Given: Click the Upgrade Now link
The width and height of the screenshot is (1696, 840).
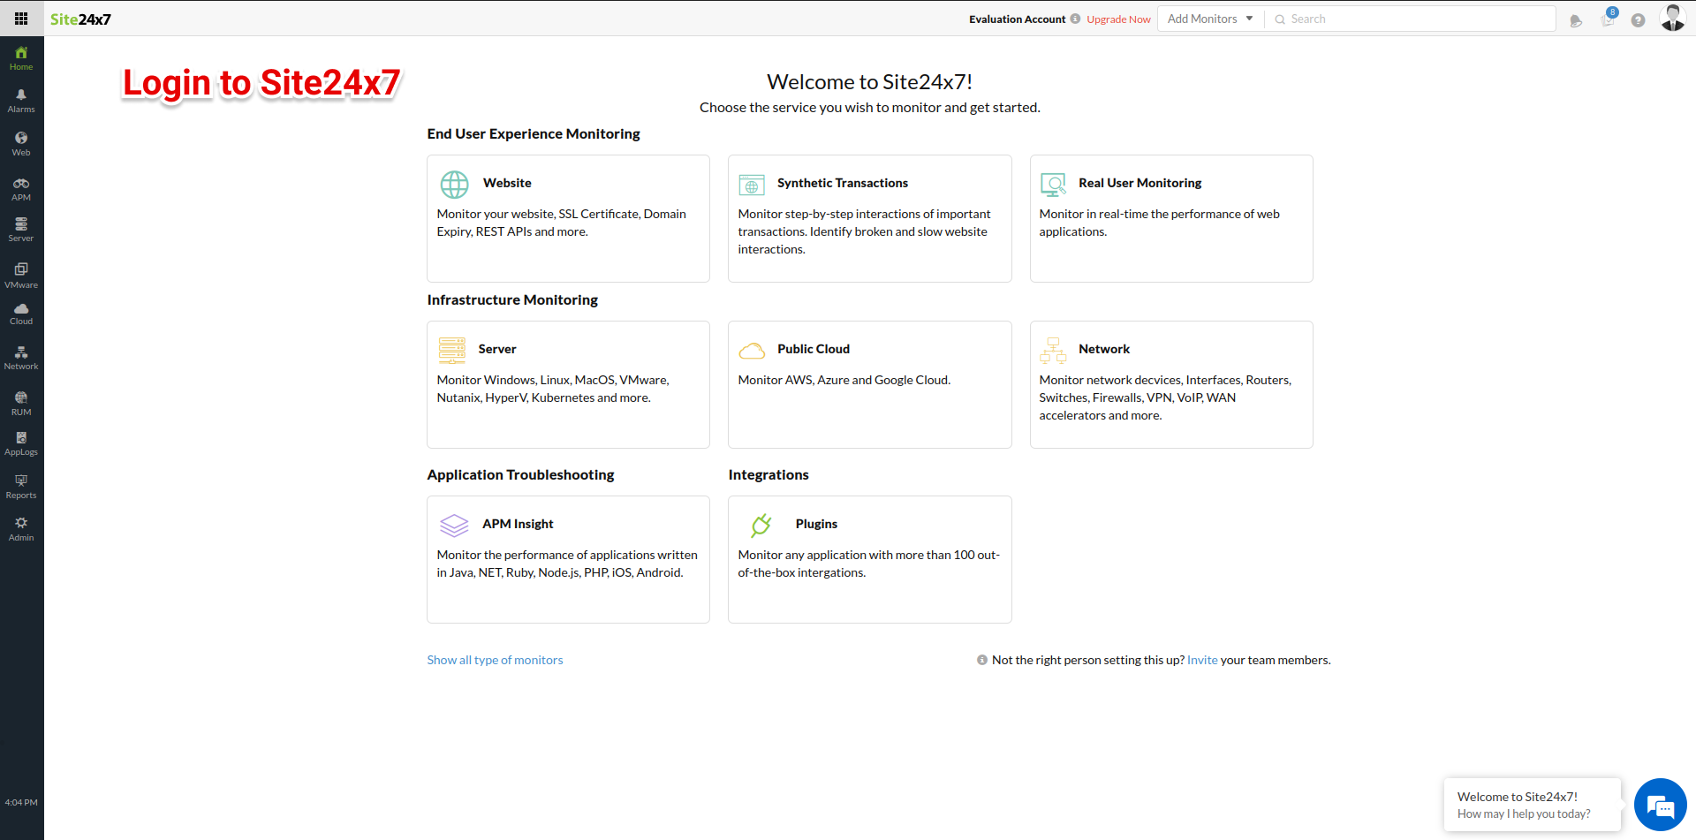Looking at the screenshot, I should (x=1118, y=19).
